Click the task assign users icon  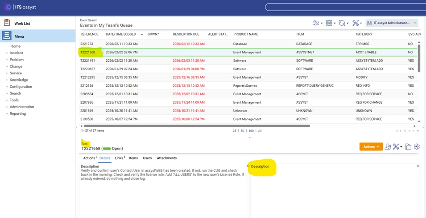pyautogui.click(x=388, y=147)
